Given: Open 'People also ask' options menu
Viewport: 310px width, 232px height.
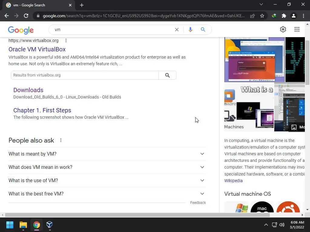Looking at the screenshot, I should click(x=61, y=140).
